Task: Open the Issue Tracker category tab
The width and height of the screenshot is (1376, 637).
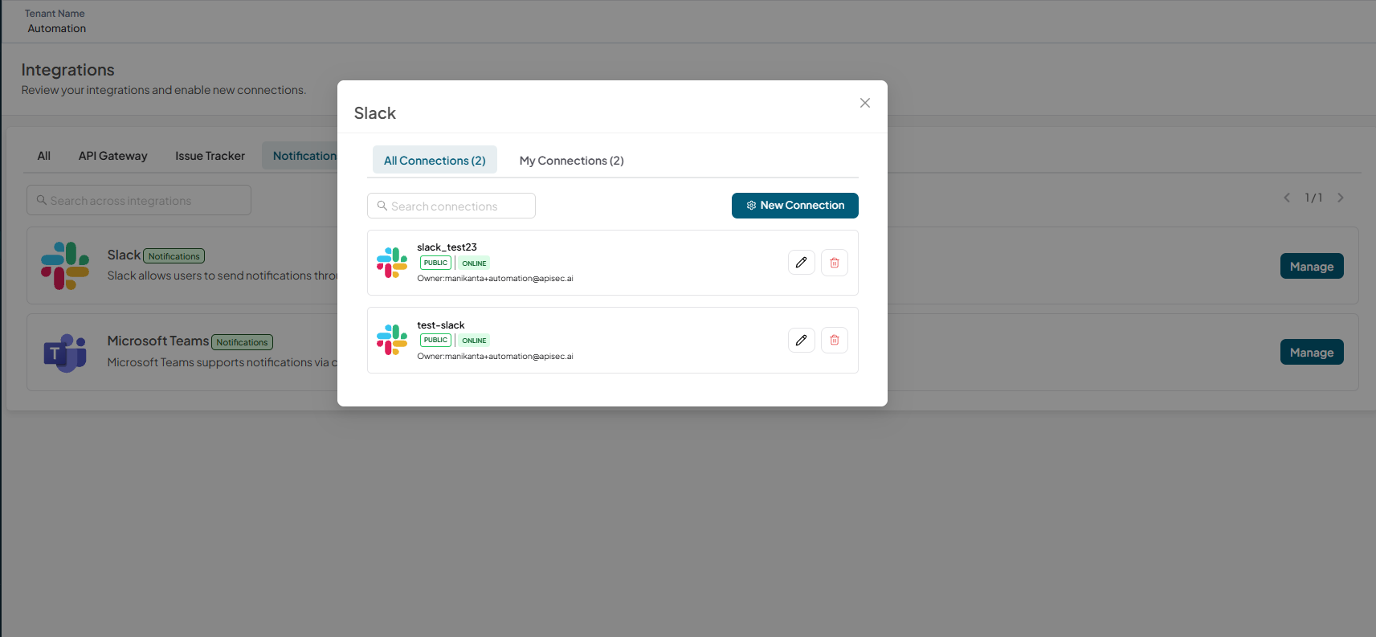Action: tap(210, 156)
